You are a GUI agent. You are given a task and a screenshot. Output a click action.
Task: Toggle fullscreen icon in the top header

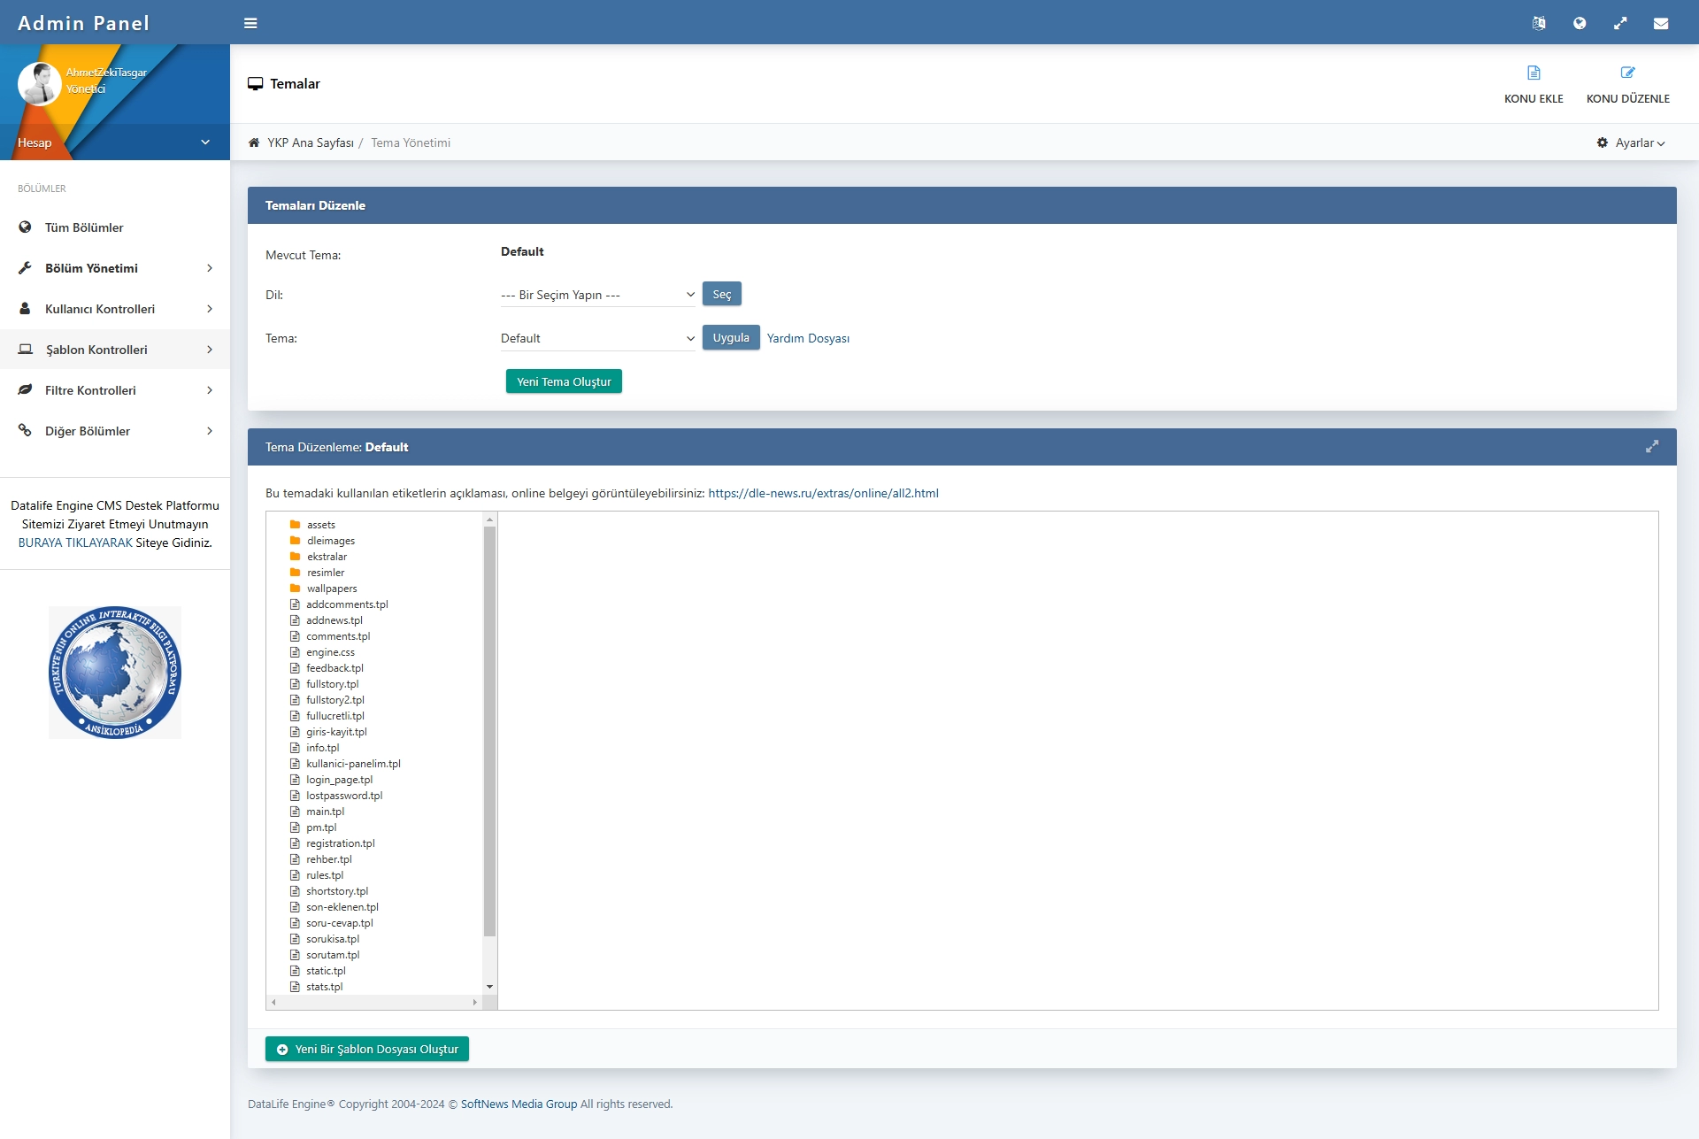tap(1620, 23)
